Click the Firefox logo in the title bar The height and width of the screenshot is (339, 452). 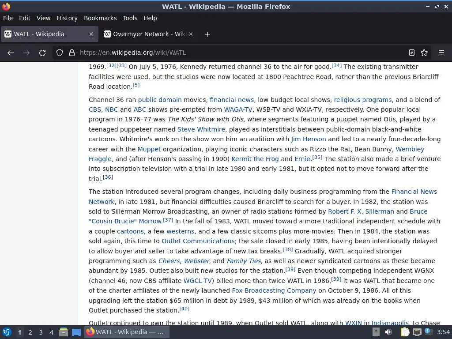[6, 6]
